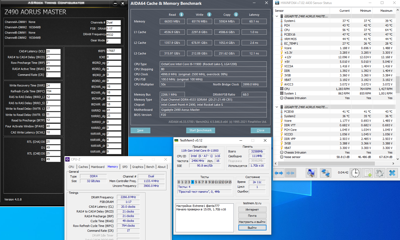Click HWiNFO clock icon to reset timer
The width and height of the screenshot is (400, 240).
pyautogui.click(x=355, y=173)
